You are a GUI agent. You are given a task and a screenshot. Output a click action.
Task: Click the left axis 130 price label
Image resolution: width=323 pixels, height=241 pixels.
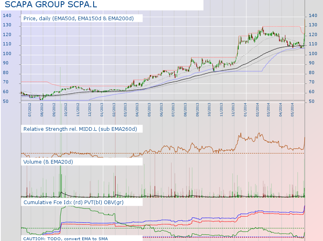point(7,25)
